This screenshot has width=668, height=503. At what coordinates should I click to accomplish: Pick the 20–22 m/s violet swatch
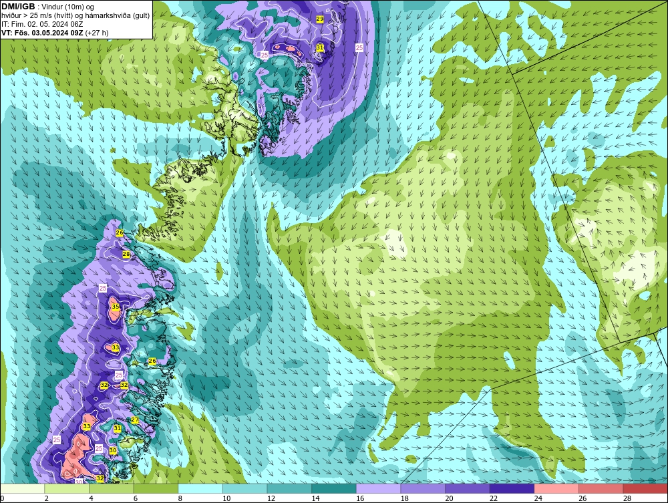click(468, 488)
